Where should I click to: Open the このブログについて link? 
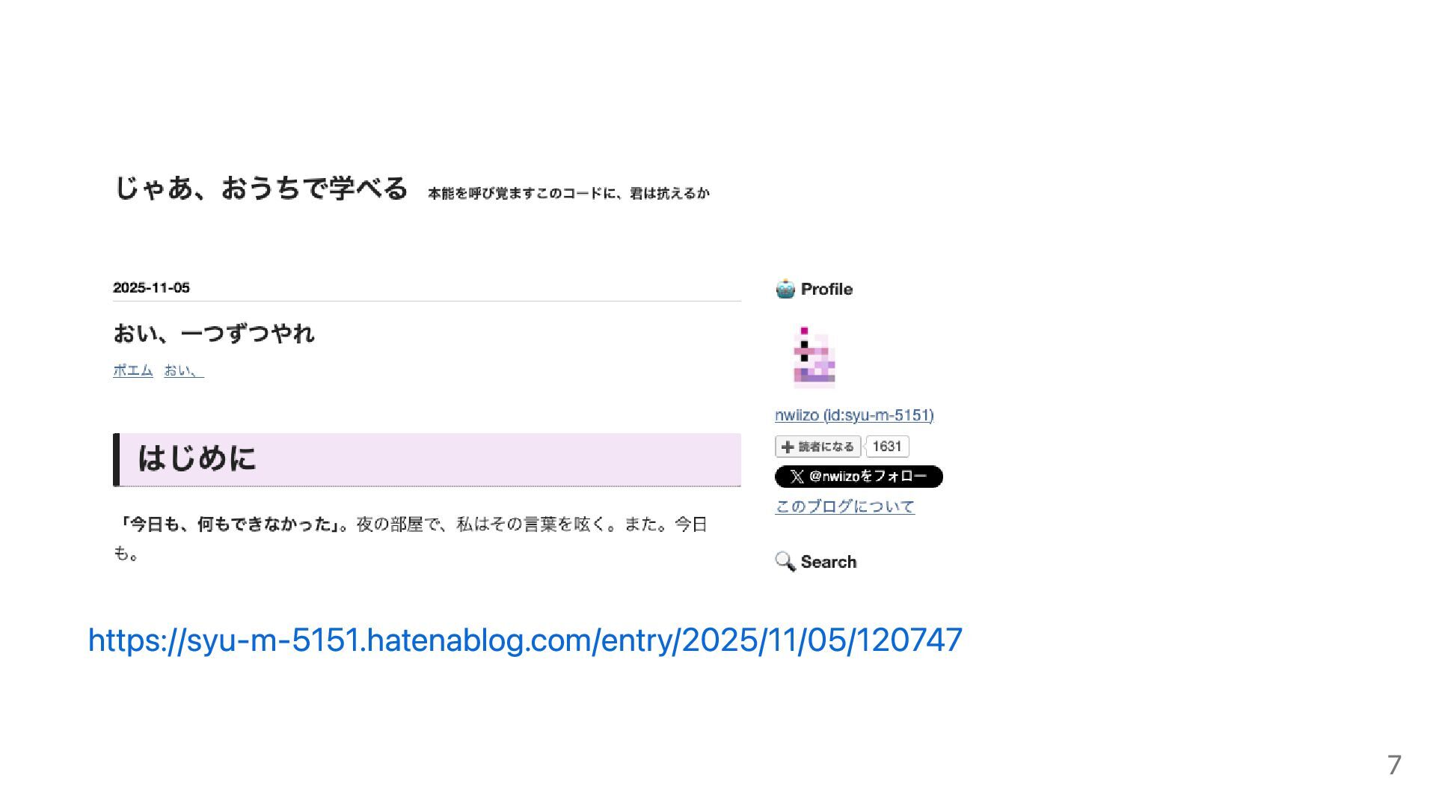point(845,506)
